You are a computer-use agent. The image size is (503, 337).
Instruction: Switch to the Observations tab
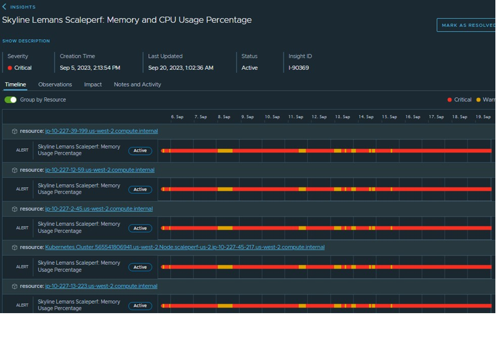click(x=55, y=85)
